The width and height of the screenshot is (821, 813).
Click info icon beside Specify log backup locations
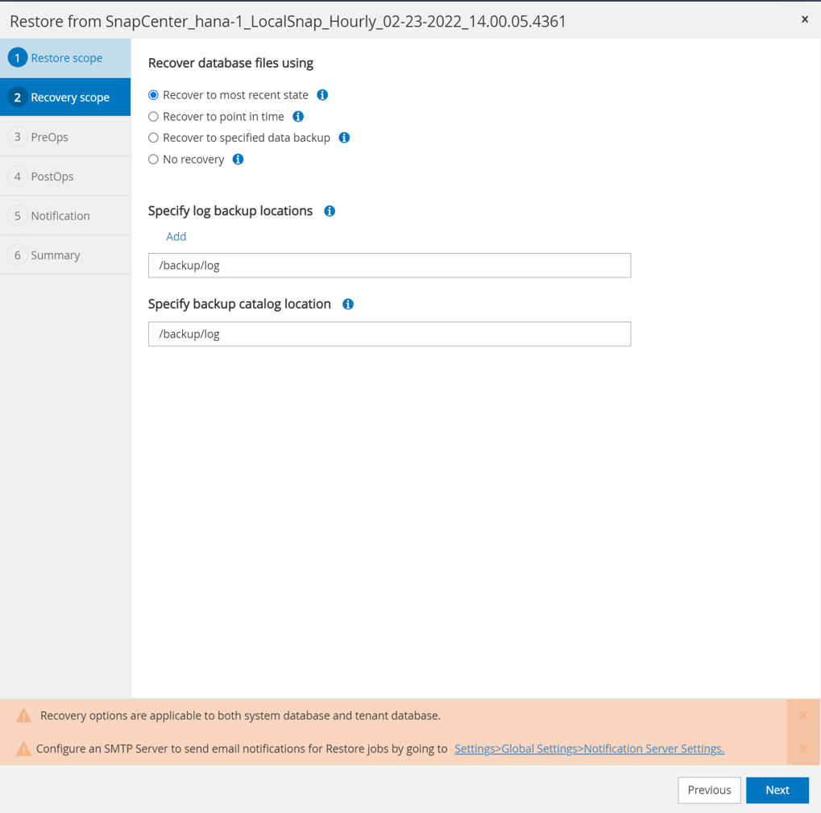pos(330,211)
